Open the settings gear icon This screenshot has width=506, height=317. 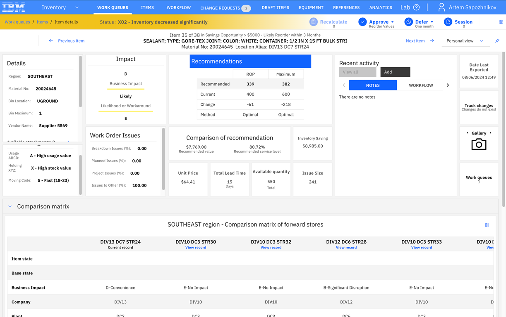pyautogui.click(x=501, y=22)
